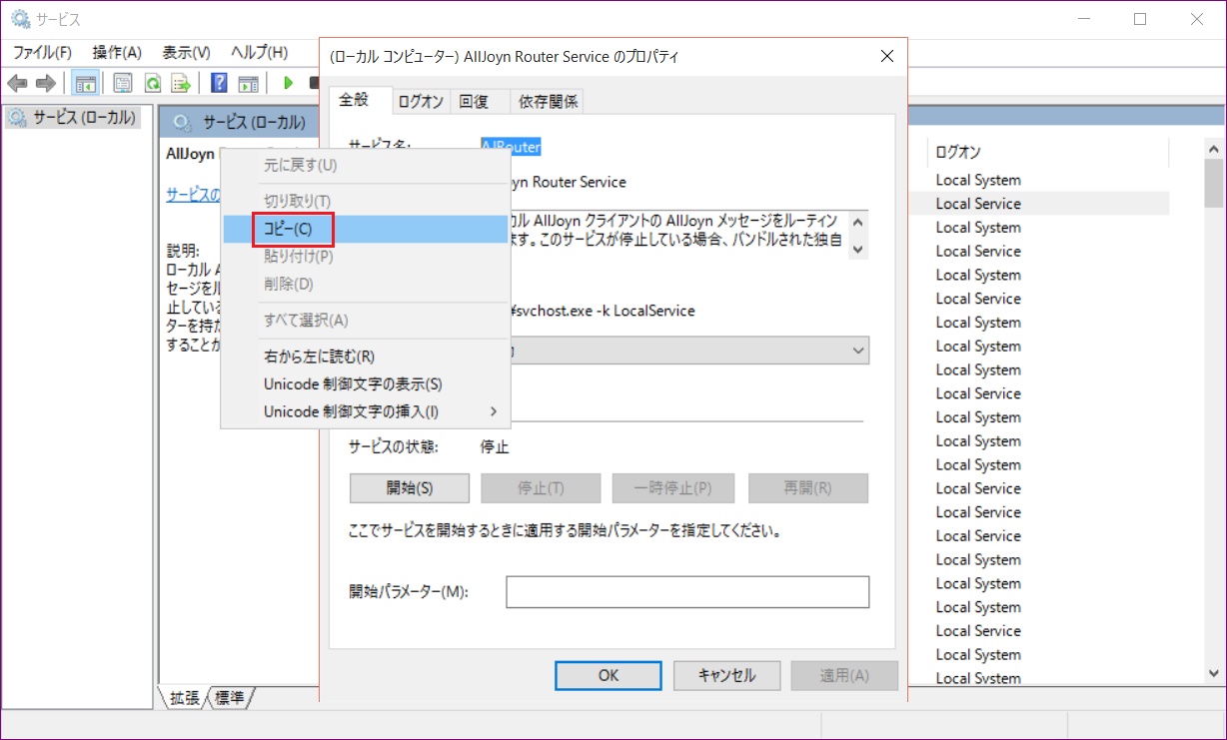This screenshot has width=1227, height=740.
Task: Switch to the ログオン tab
Action: pos(421,101)
